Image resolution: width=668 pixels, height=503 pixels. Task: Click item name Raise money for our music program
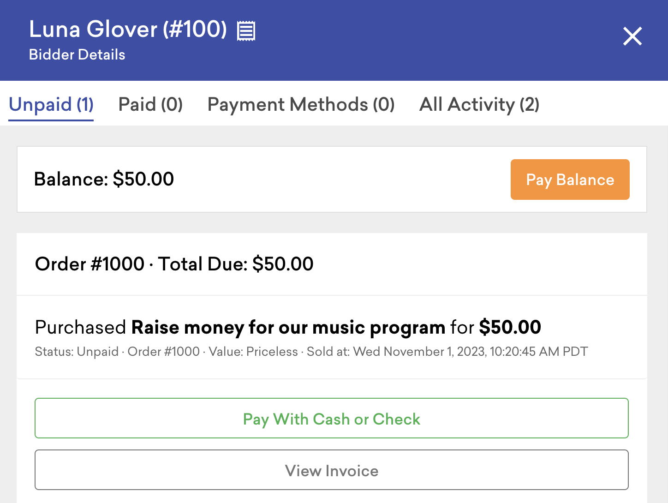point(288,327)
